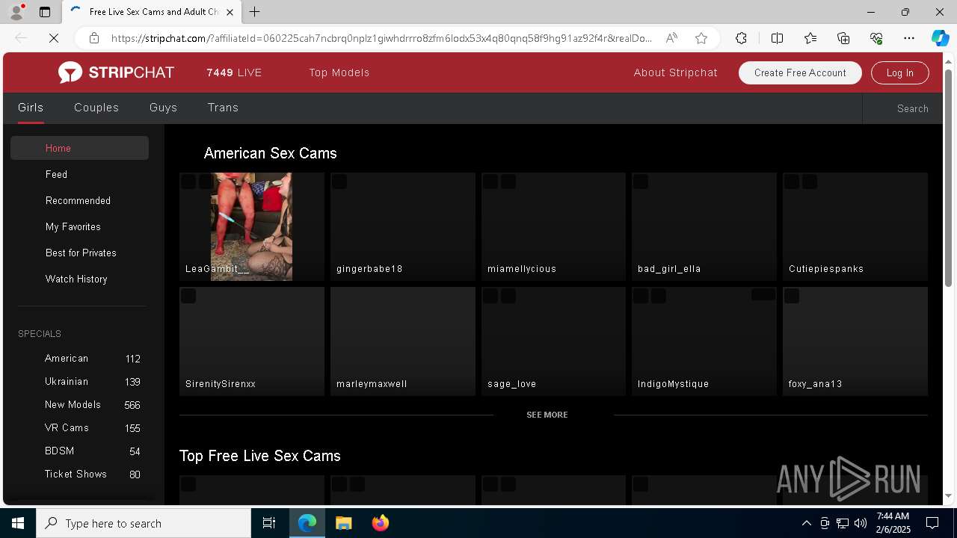Open the miamellycious card
Viewport: 957px width, 538px height.
tap(553, 226)
